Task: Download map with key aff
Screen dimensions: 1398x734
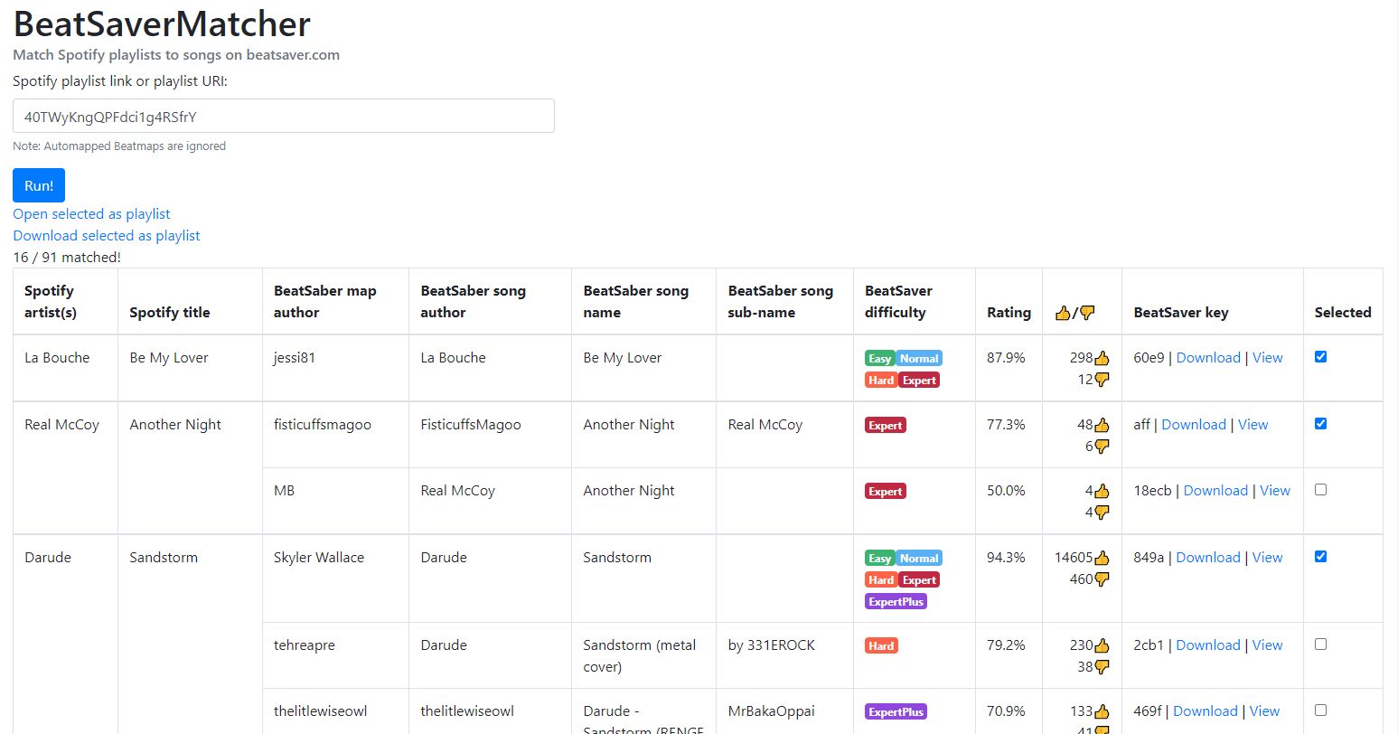Action: [1194, 424]
